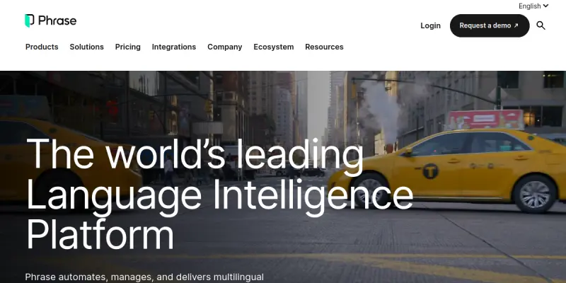Click the Request a demo button
Screen dimensions: 566x283
490,25
